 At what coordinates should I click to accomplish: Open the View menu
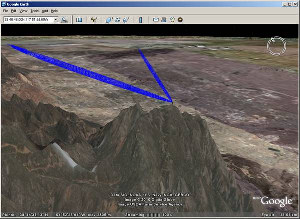23,11
